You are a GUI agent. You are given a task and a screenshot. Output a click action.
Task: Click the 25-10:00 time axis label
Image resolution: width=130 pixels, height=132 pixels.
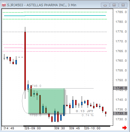click(x=93, y=128)
